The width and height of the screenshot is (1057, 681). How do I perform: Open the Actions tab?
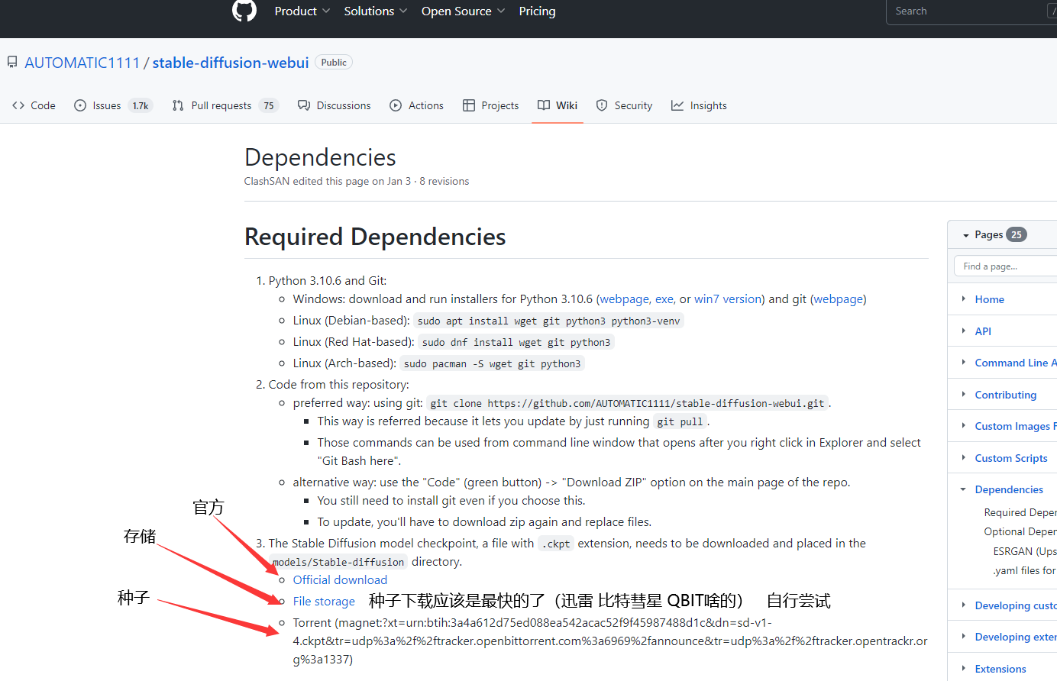pyautogui.click(x=416, y=105)
